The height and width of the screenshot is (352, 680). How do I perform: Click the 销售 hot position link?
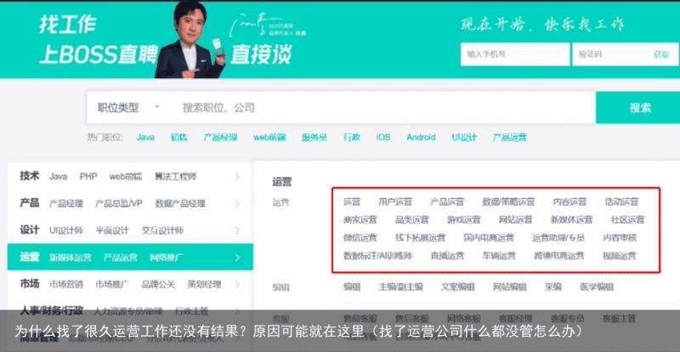point(178,137)
